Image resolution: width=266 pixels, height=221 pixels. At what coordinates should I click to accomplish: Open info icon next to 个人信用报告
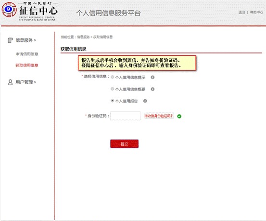tap(145, 101)
